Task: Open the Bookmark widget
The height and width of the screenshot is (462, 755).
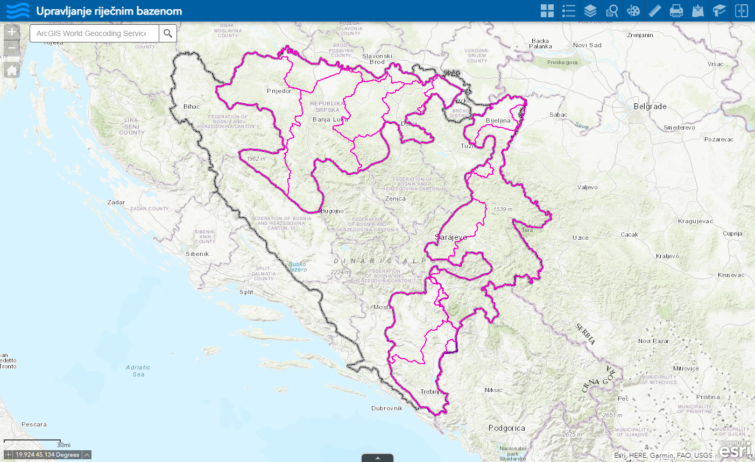Action: (719, 11)
